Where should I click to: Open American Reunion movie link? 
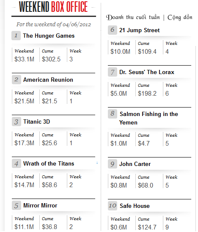(x=48, y=80)
